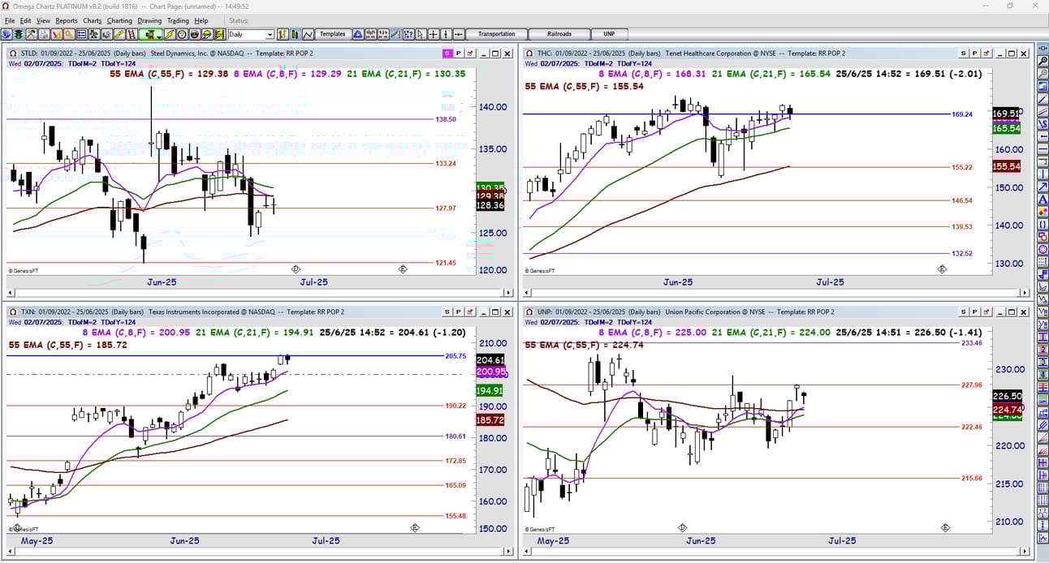Image resolution: width=1049 pixels, height=563 pixels.
Task: Select the crosshair cursor icon
Action: coord(433,35)
